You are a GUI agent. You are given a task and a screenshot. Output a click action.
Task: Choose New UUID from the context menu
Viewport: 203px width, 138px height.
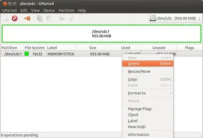(148, 127)
